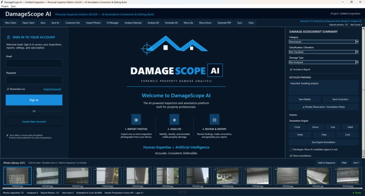365x196 pixels.
Task: Select photo thumbnail number 4
Action: (107, 176)
